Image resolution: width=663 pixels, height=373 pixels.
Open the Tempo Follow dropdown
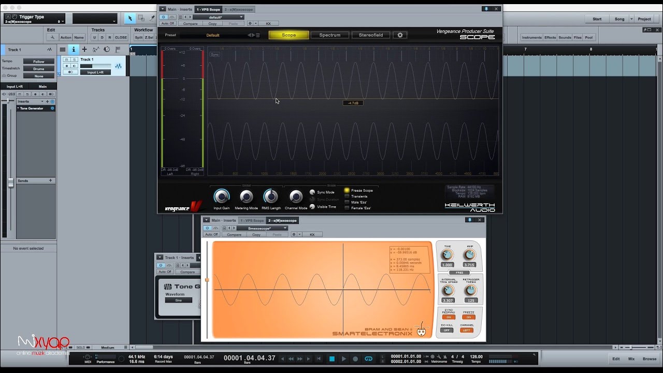click(39, 61)
